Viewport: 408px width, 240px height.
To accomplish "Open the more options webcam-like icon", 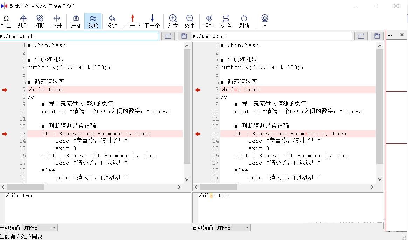I will [x=265, y=21].
